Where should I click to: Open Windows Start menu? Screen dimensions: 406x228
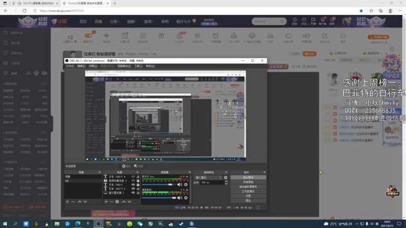click(x=5, y=224)
